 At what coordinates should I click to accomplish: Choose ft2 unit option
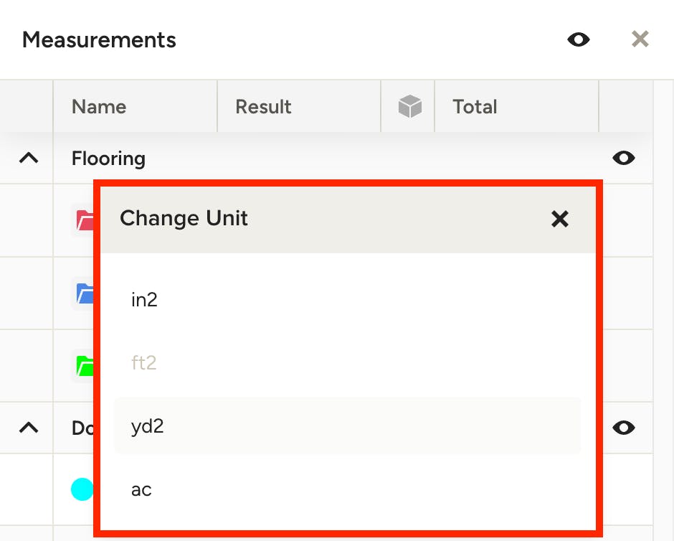click(x=347, y=363)
